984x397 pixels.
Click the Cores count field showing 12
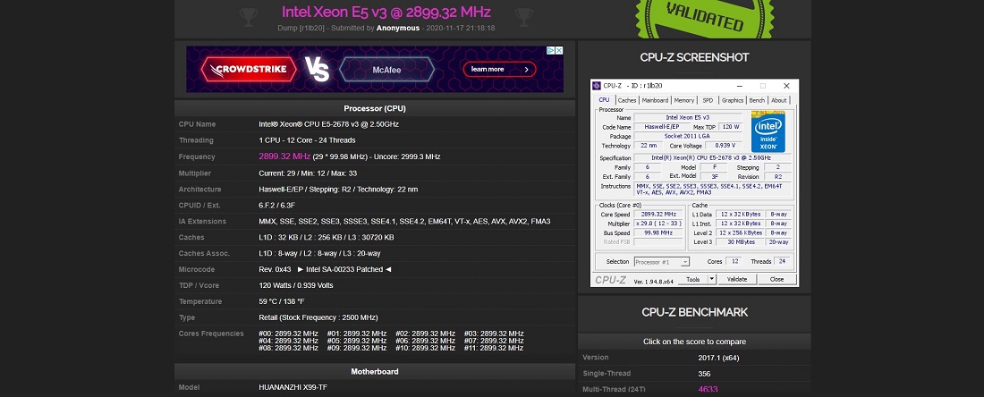[733, 261]
